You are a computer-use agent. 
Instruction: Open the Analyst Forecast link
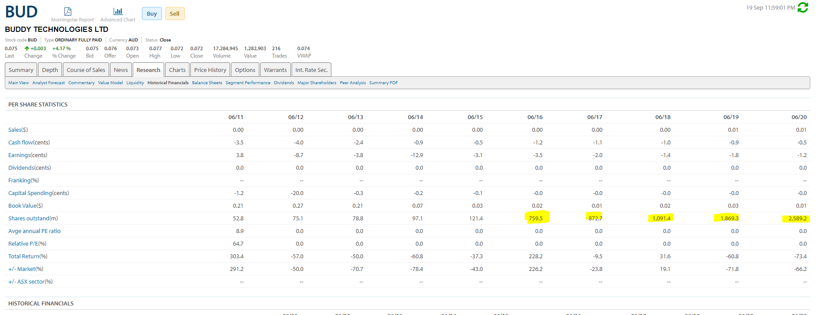coord(48,82)
